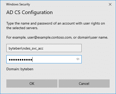Reveal the password with the eye icon
This screenshot has width=116, height=94.
coord(78,59)
